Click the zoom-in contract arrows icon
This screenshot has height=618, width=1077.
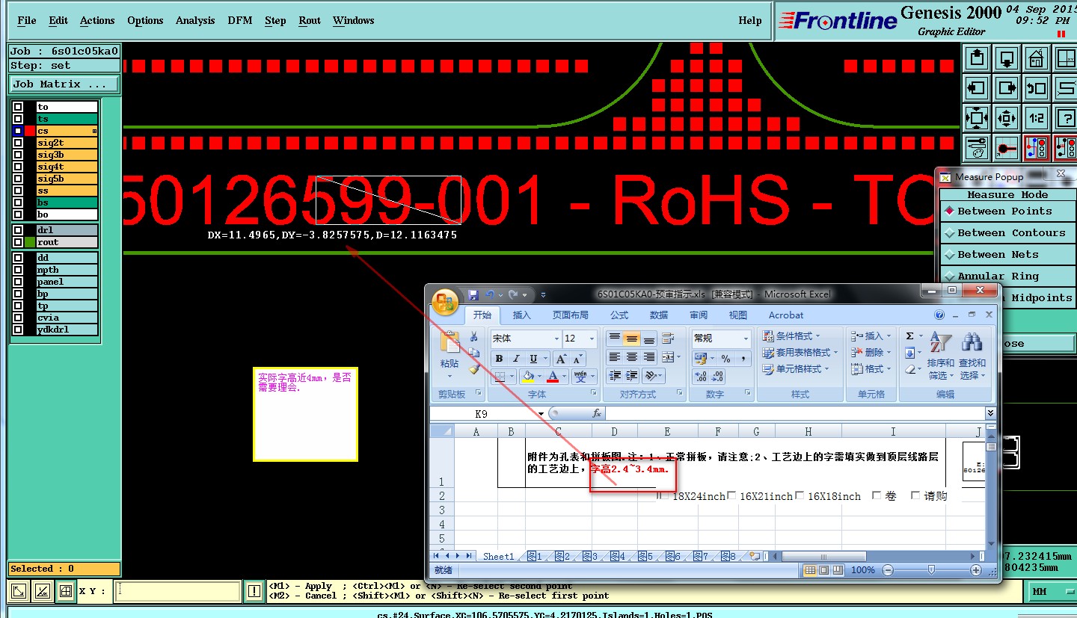point(1007,117)
